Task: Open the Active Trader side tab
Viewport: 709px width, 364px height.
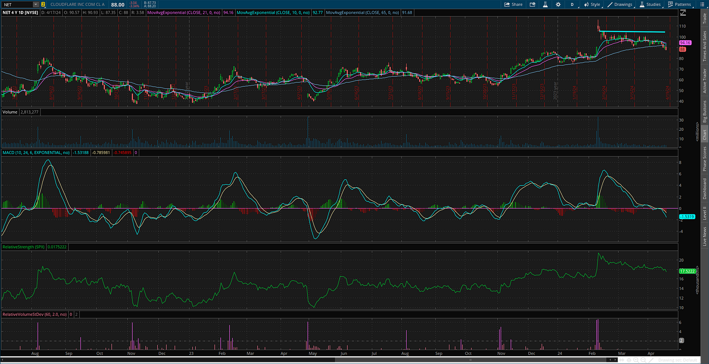Action: 704,81
